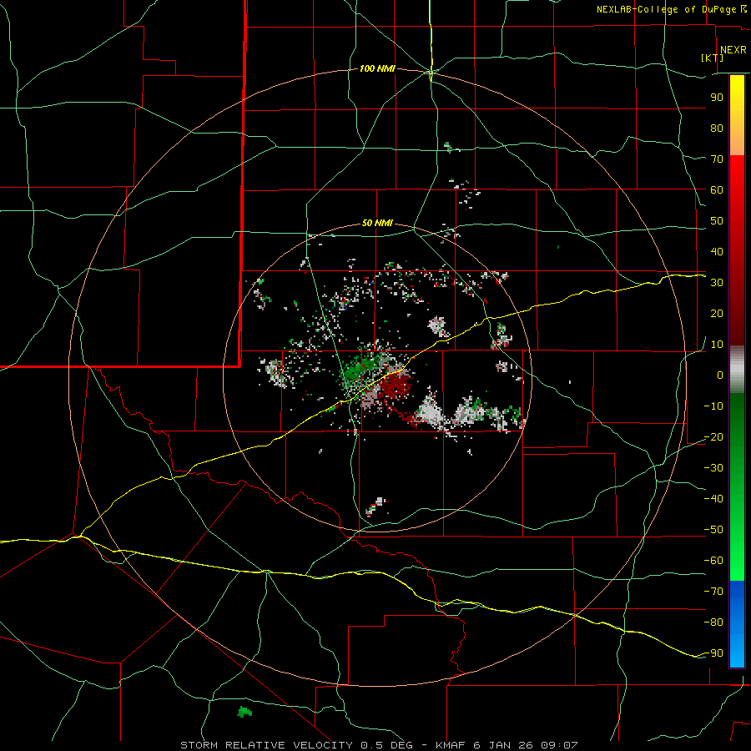Click the -10 value on the velocity scale
This screenshot has height=751, width=751.
tap(713, 406)
